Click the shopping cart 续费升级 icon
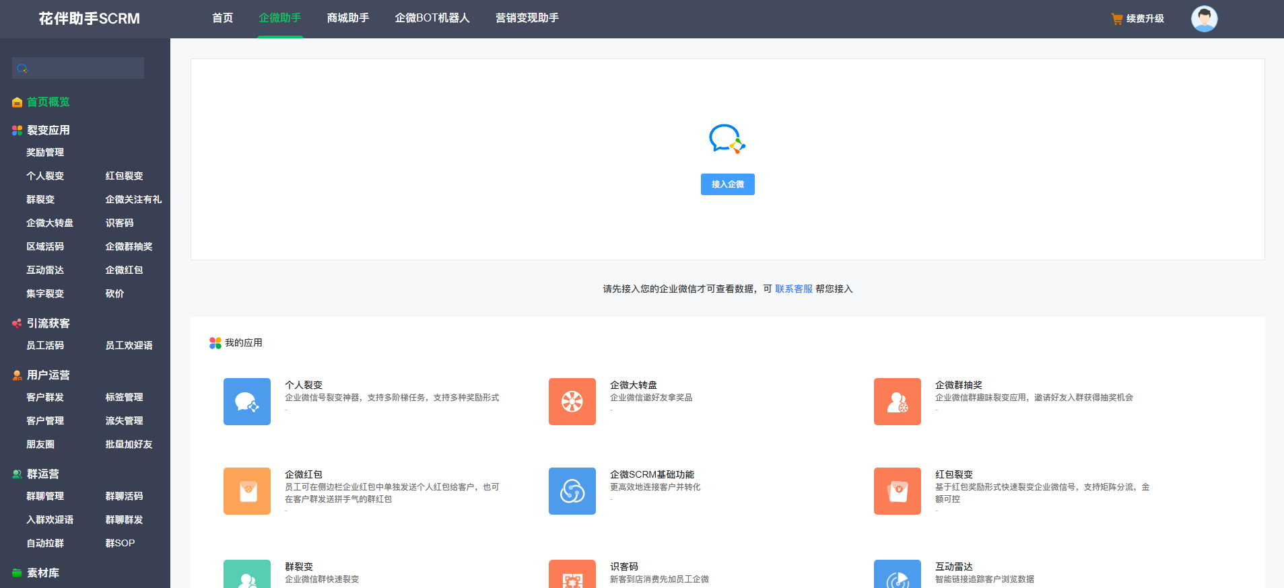The height and width of the screenshot is (588, 1284). click(x=1116, y=19)
